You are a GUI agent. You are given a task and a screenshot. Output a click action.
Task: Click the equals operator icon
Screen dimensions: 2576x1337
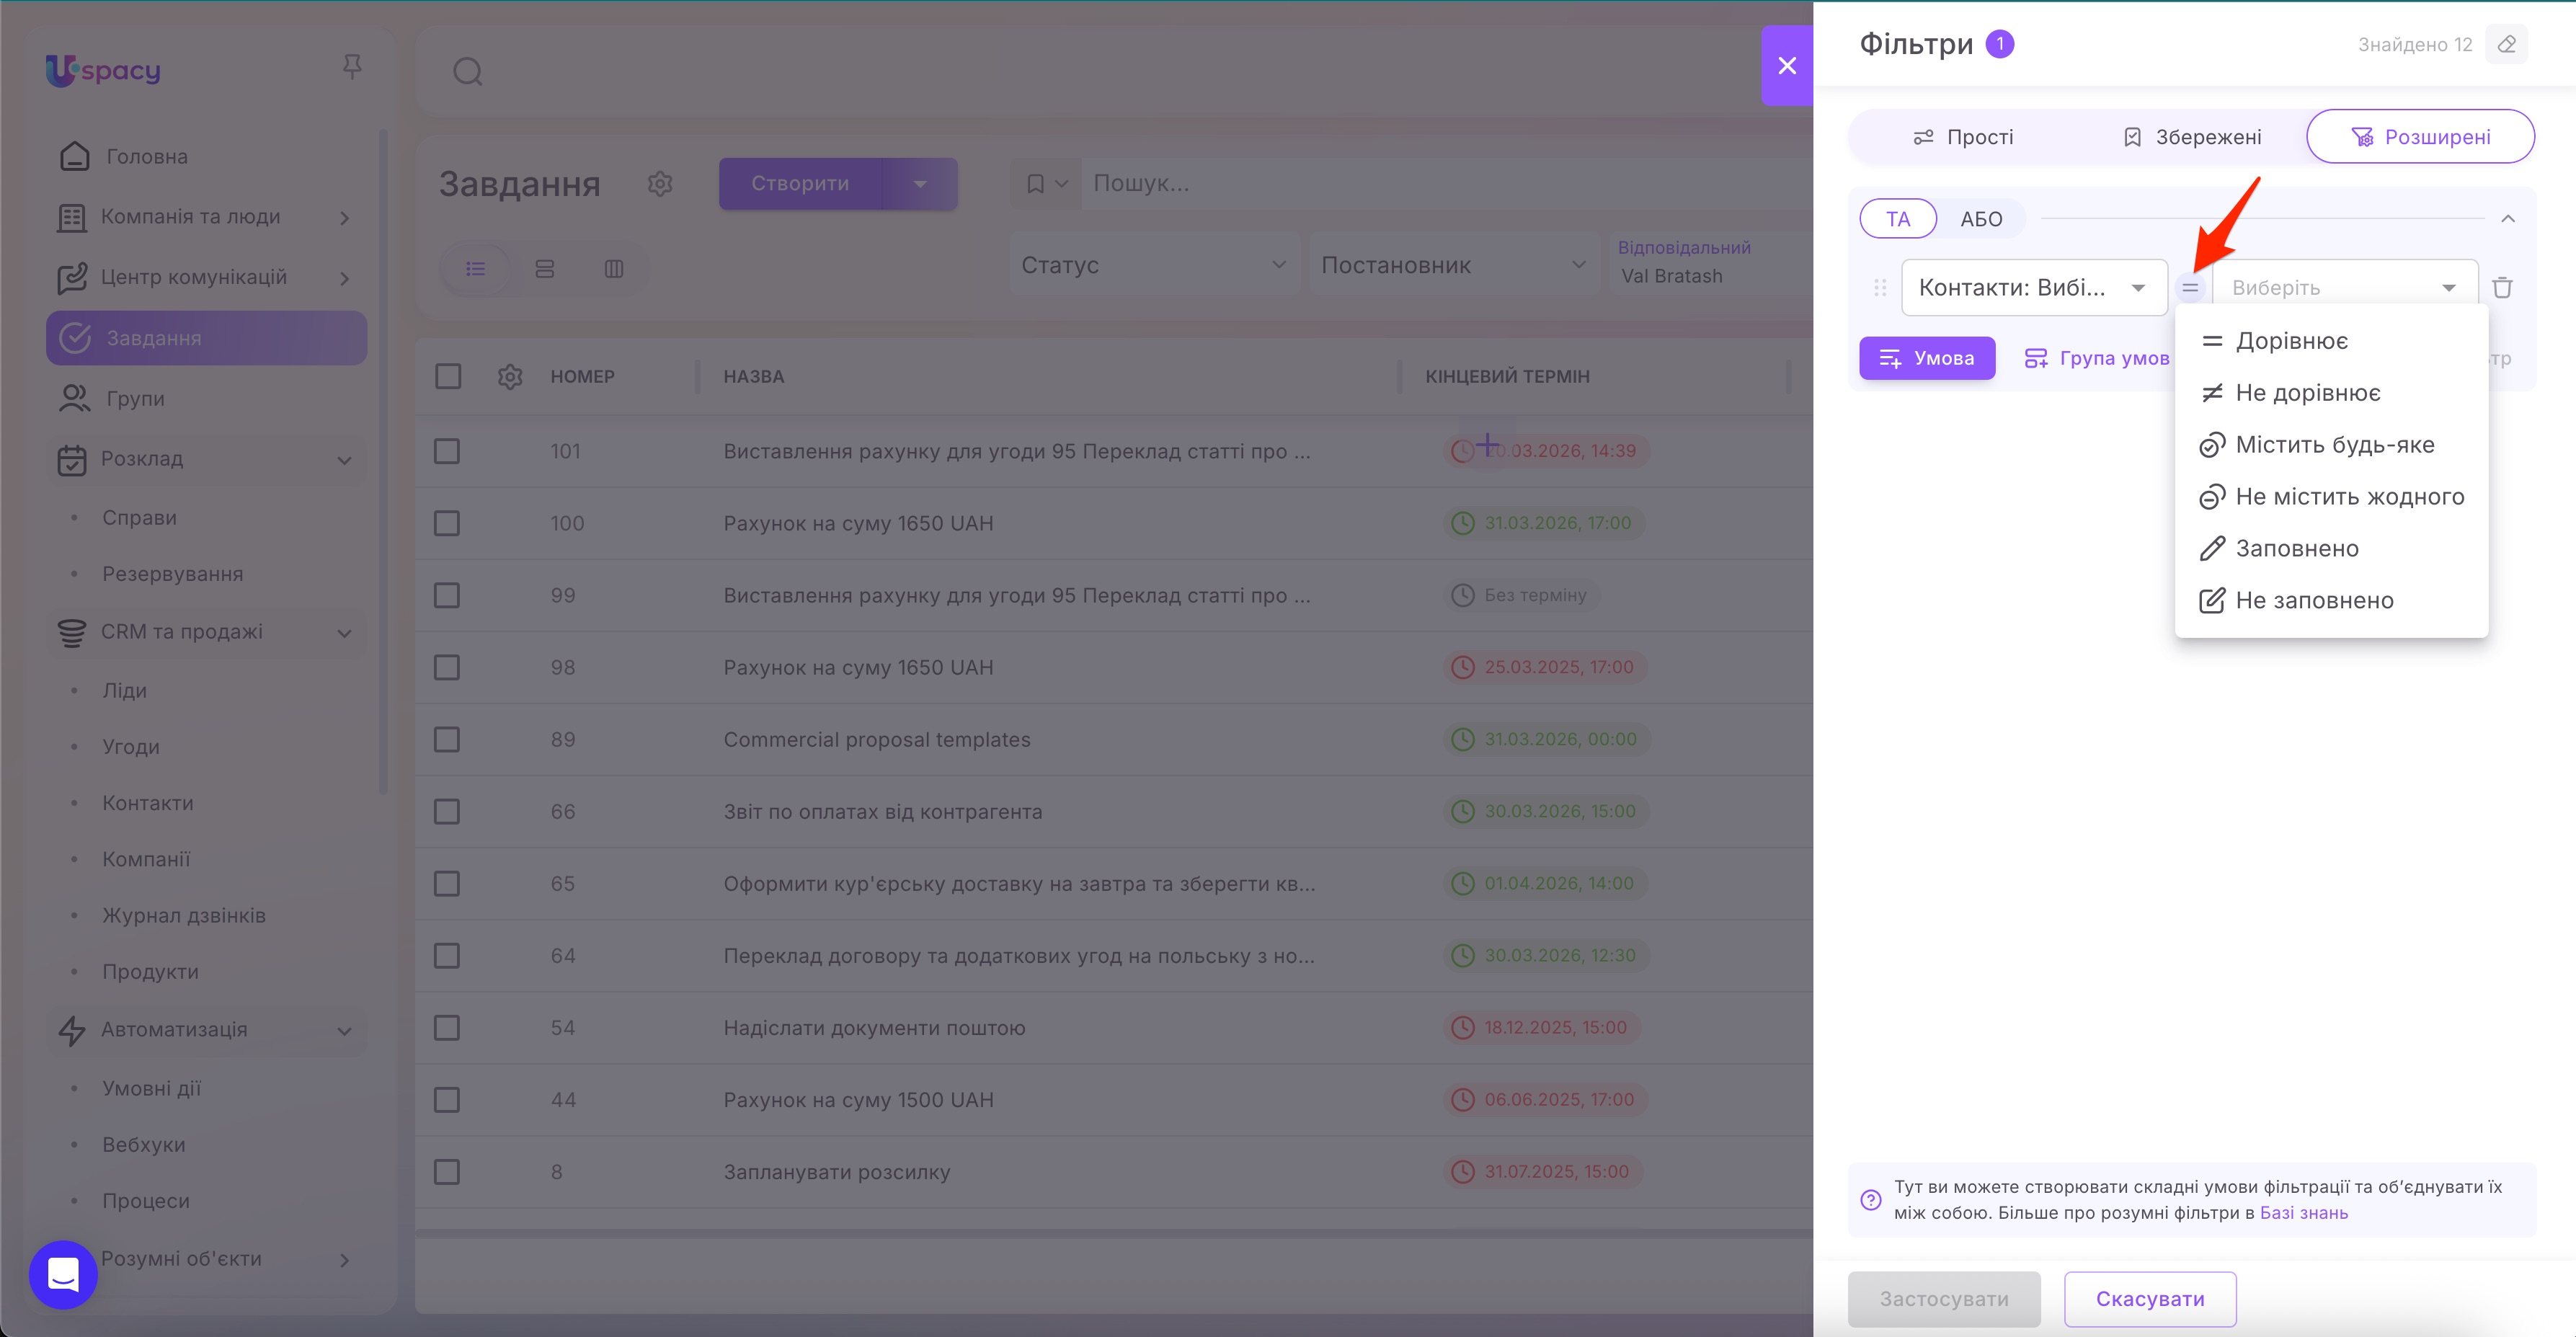[2190, 288]
